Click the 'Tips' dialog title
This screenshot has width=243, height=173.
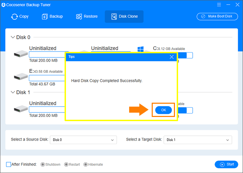coord(72,57)
